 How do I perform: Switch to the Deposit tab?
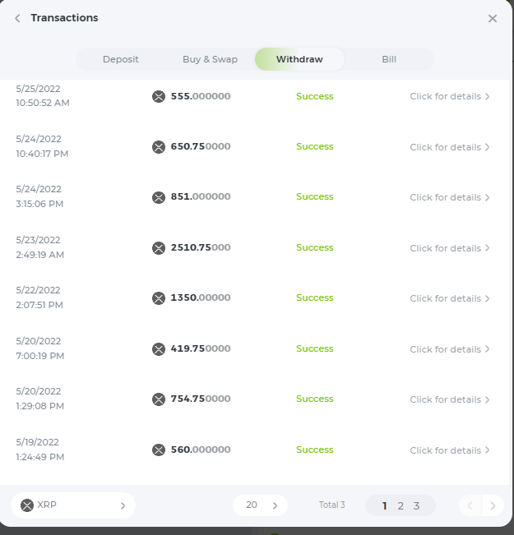pyautogui.click(x=120, y=59)
